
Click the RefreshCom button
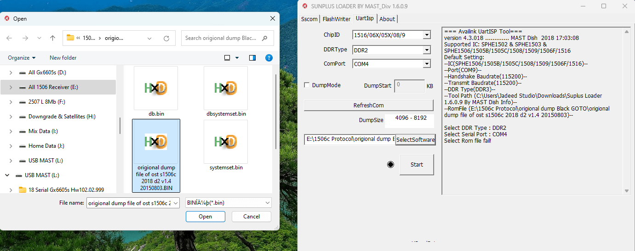pos(369,105)
